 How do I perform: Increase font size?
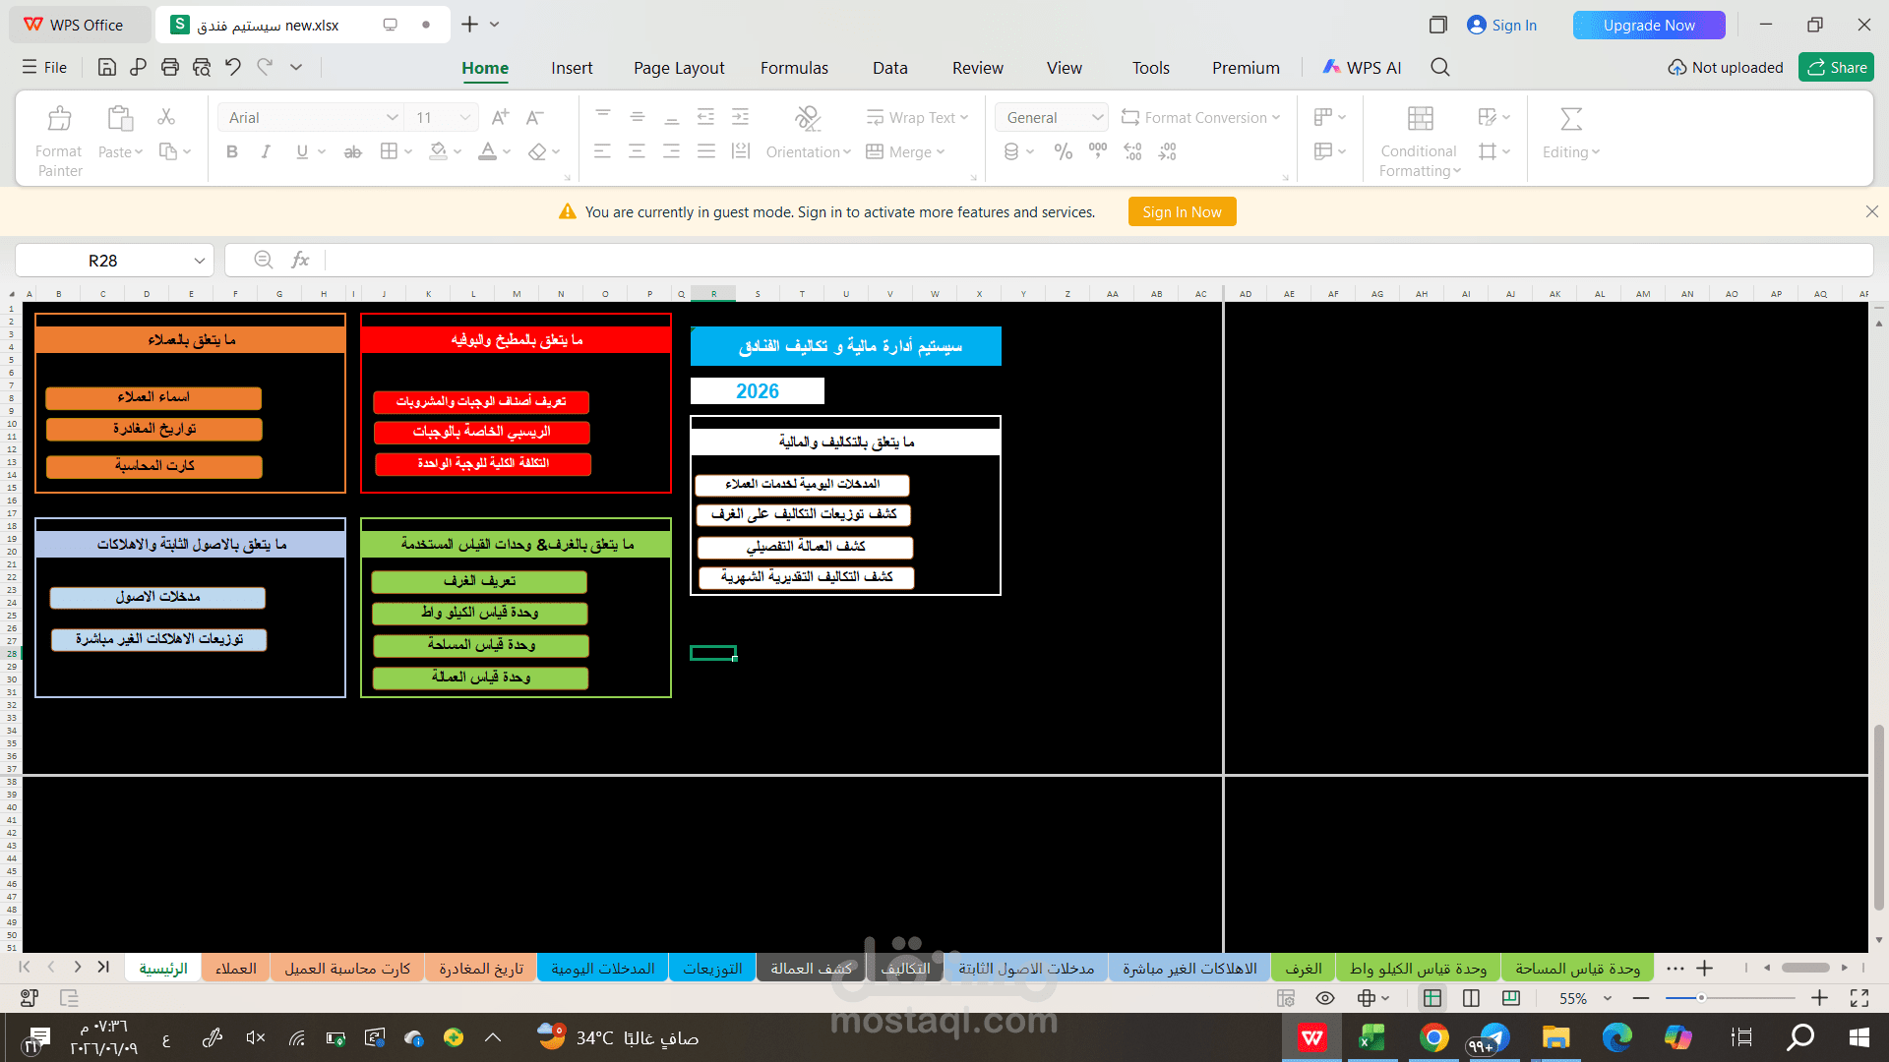pyautogui.click(x=500, y=117)
